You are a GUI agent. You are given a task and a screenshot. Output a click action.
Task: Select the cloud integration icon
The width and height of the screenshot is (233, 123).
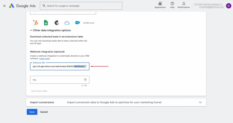[67, 23]
